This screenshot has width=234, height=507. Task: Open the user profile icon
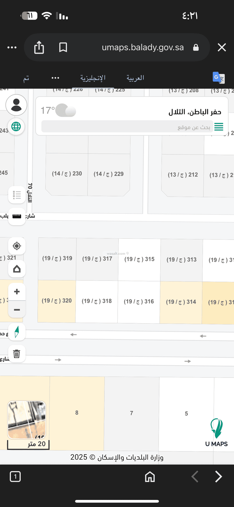coord(16,105)
